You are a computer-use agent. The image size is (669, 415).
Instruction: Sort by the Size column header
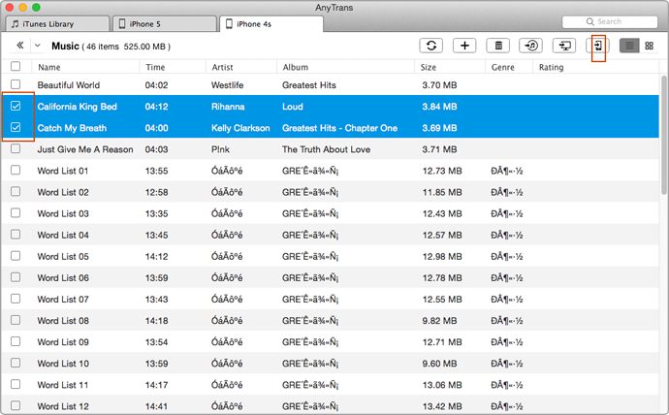(450, 67)
